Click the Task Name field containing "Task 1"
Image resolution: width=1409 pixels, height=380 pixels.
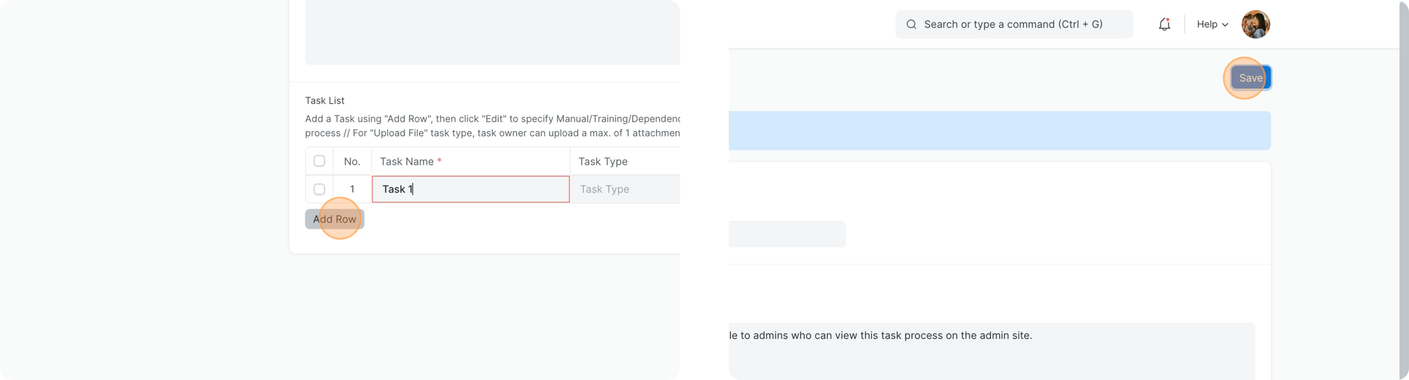click(470, 189)
